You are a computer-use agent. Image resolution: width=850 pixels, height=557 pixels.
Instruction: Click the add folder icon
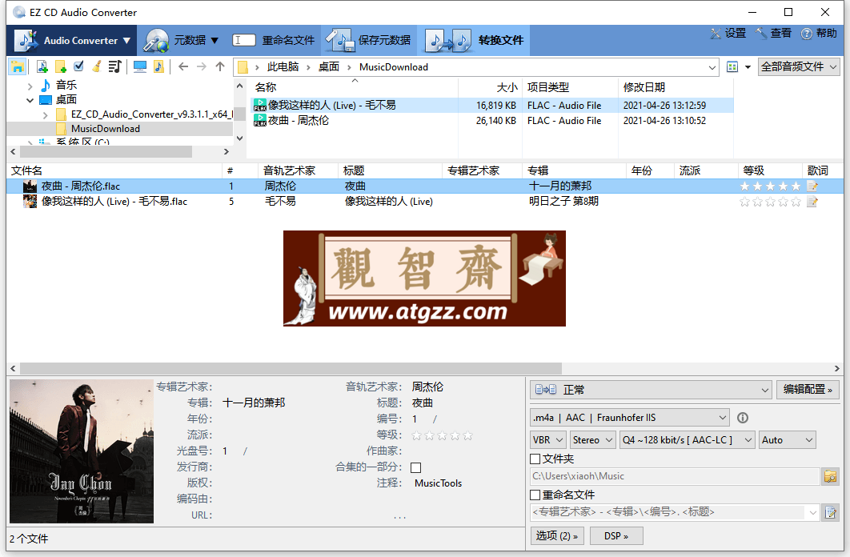click(x=61, y=66)
